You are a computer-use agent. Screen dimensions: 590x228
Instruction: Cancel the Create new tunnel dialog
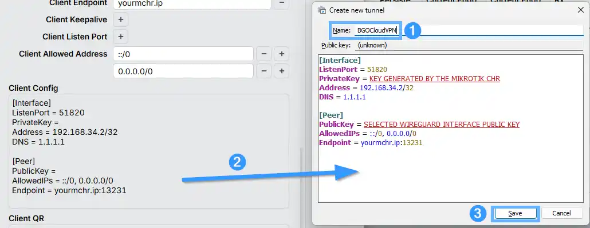561,213
